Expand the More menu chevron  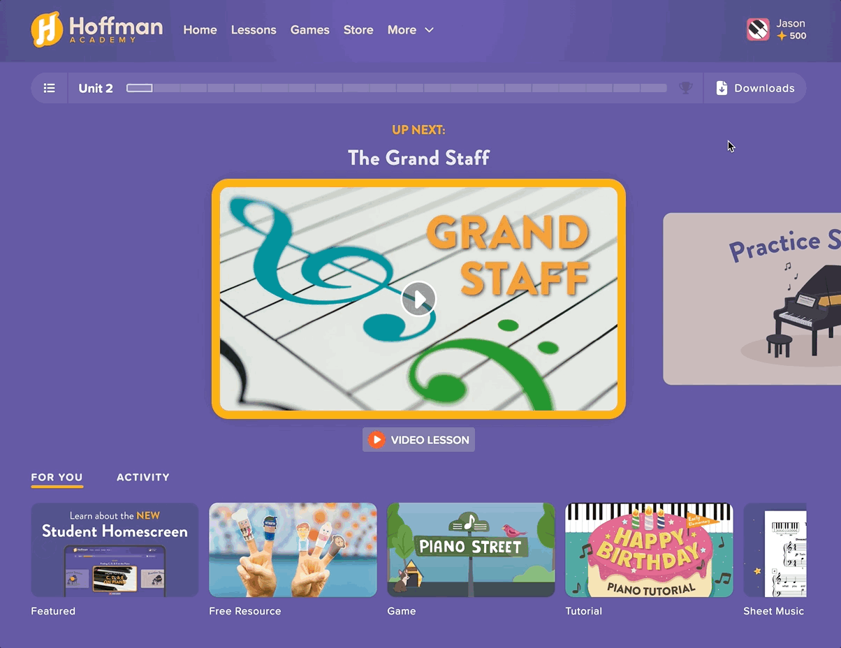tap(429, 30)
